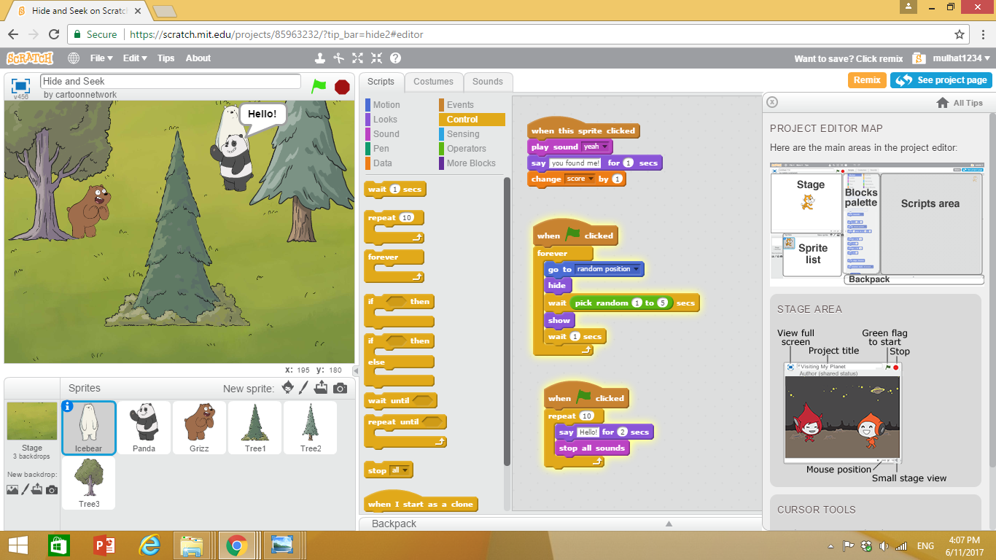Select the Grizz sprite thumbnail
This screenshot has height=560, width=996.
(x=199, y=427)
